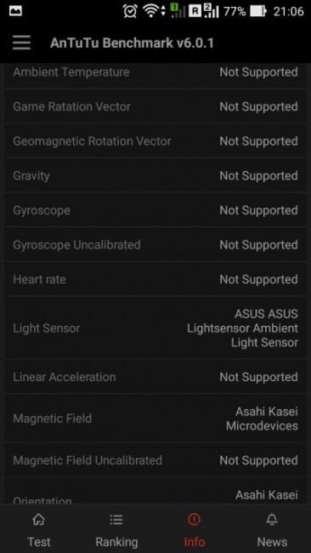Viewport: 311px width, 553px height.
Task: Tap the AnTuTu Benchmark v6.0.1 title
Action: 132,43
